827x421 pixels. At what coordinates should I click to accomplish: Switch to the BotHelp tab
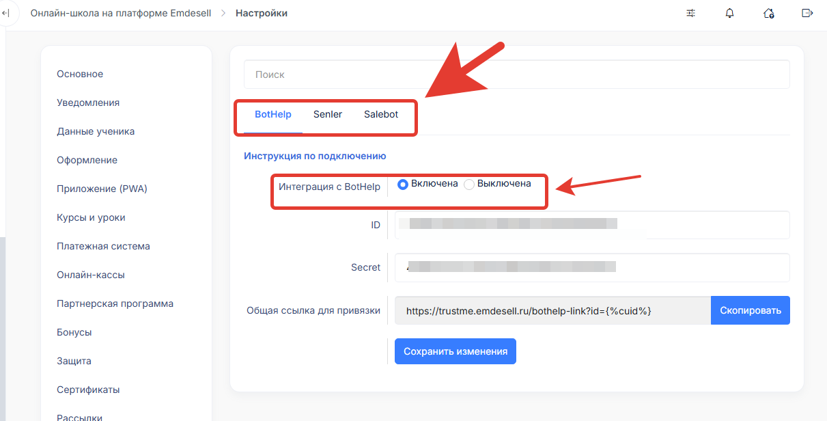268,114
